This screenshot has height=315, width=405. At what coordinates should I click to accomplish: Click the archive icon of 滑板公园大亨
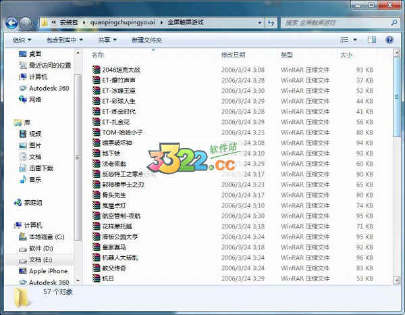(x=96, y=237)
